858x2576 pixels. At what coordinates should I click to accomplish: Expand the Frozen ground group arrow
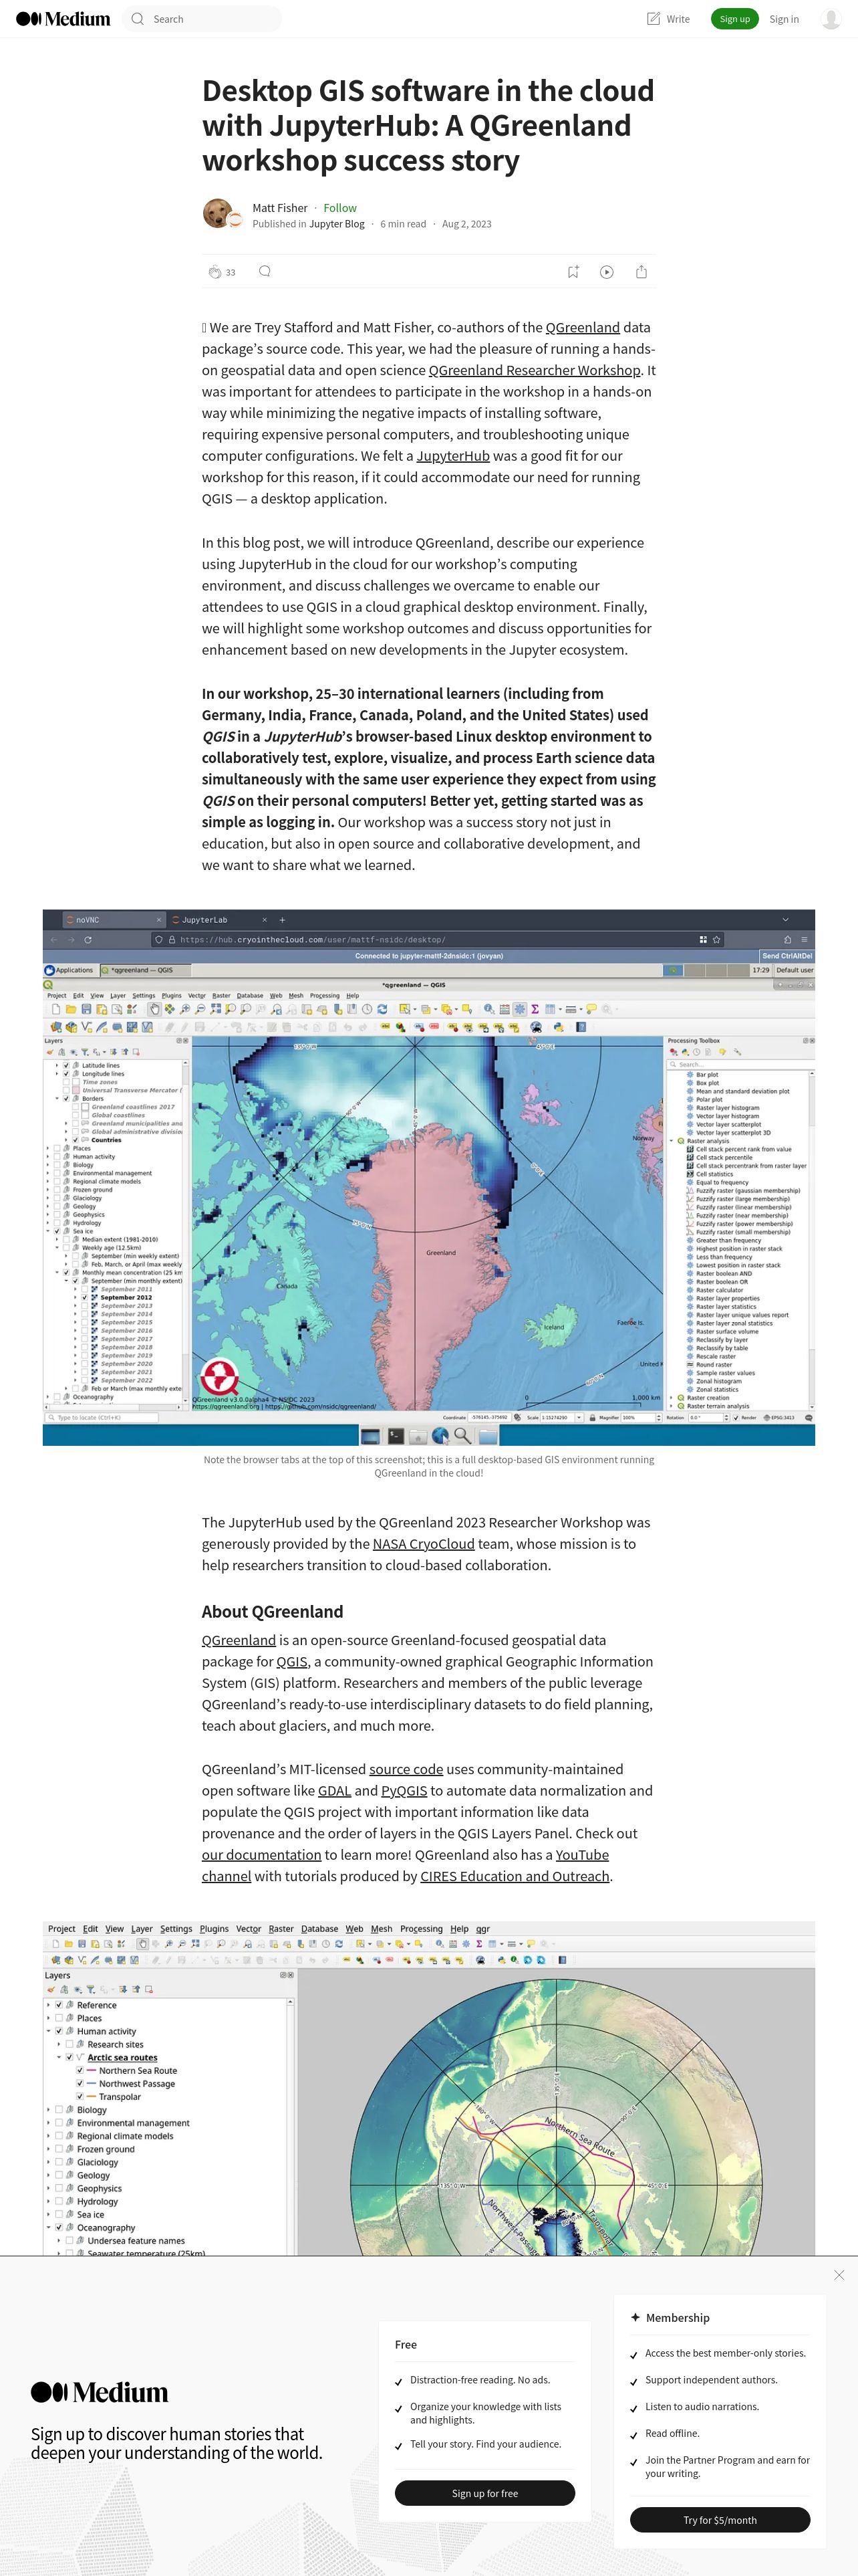click(49, 2149)
